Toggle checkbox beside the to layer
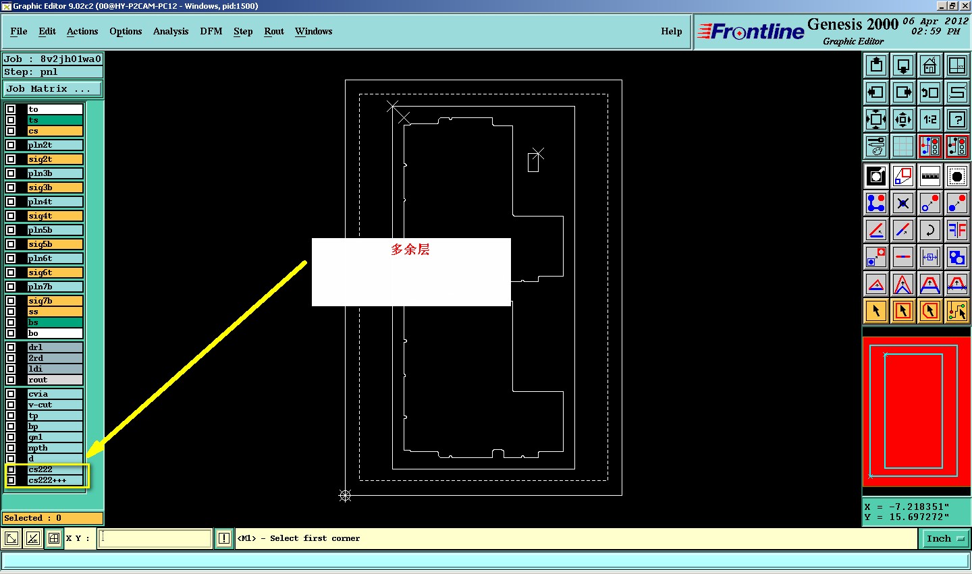 click(x=11, y=109)
